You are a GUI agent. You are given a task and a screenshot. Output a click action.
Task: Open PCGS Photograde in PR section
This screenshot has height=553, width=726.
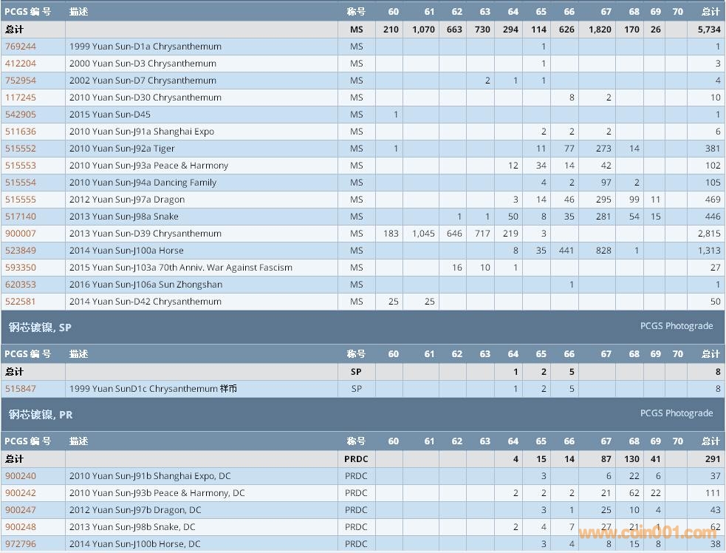(x=676, y=413)
